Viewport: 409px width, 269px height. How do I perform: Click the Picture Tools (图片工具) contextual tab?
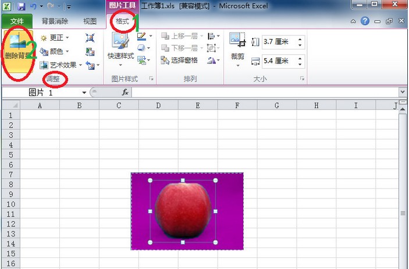(122, 5)
